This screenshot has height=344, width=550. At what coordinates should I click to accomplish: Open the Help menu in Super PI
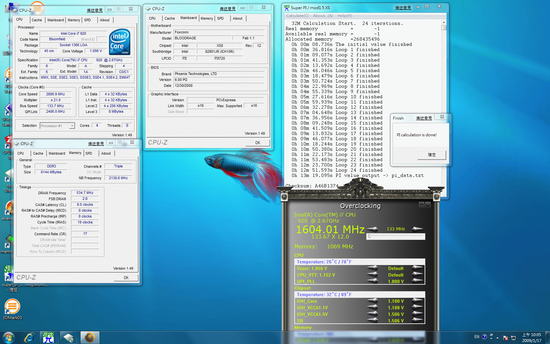[x=344, y=16]
